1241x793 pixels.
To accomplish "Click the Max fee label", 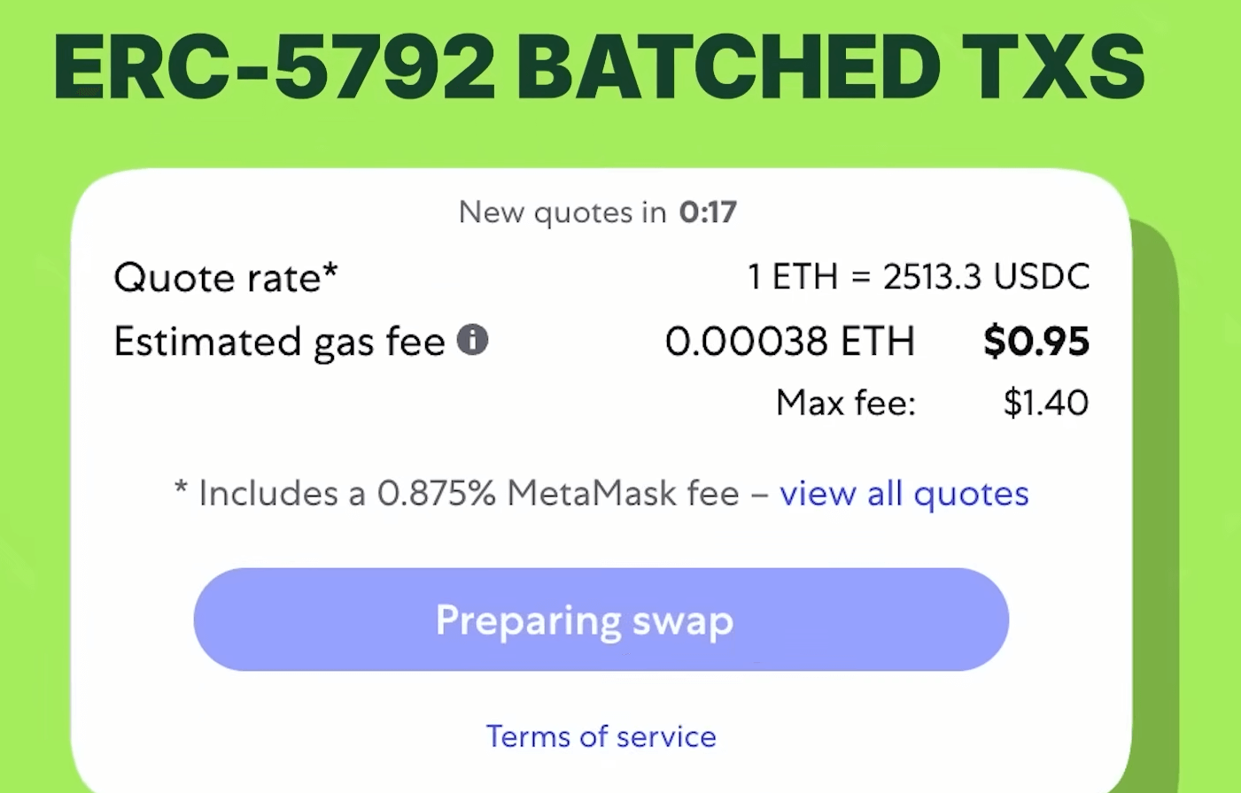I will click(x=845, y=404).
